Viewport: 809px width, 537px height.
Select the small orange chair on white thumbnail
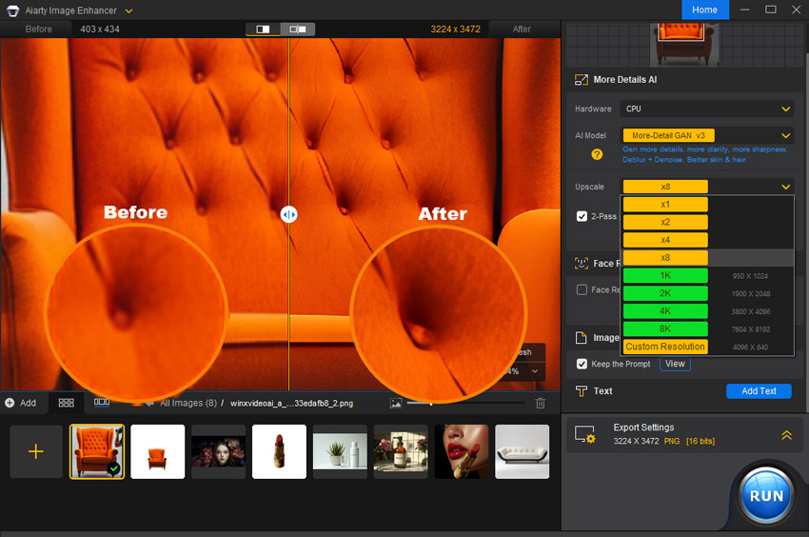[157, 452]
